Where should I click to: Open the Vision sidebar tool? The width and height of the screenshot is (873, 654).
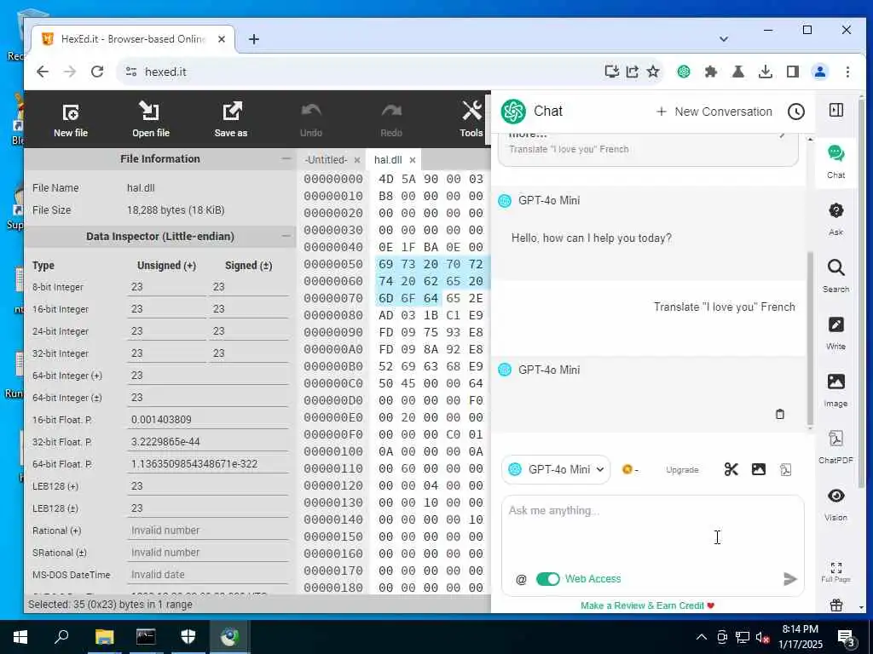(x=835, y=504)
